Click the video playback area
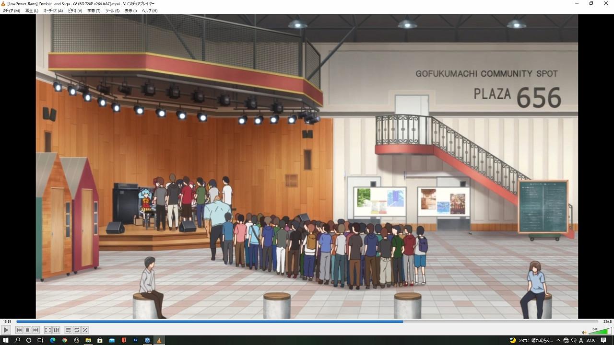This screenshot has width=614, height=345. coord(307,166)
